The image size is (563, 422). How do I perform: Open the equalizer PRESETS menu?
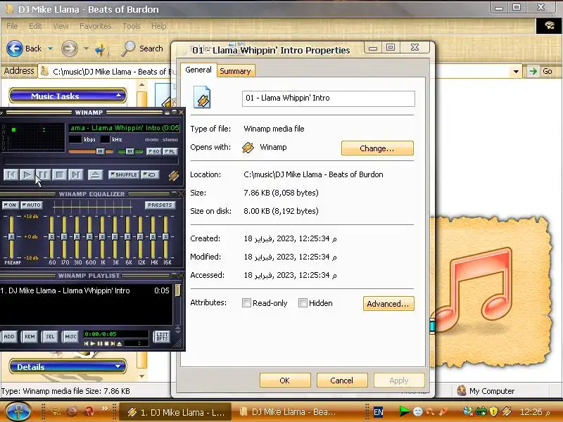[x=160, y=205]
